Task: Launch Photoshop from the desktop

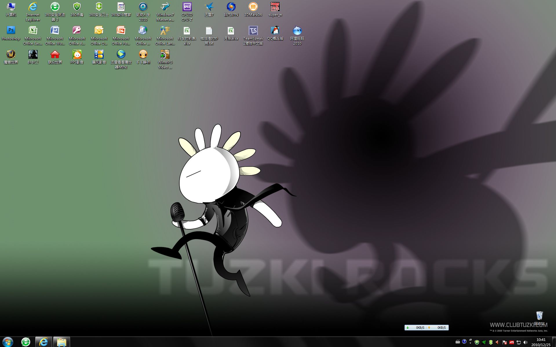Action: [x=11, y=33]
